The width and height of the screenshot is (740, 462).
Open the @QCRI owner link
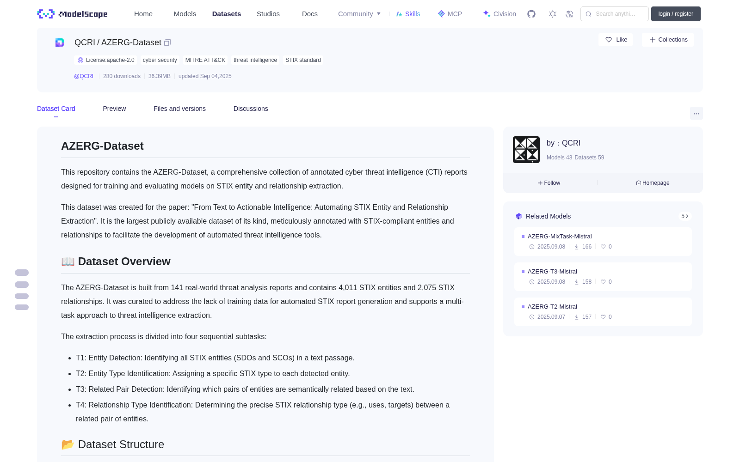[84, 76]
